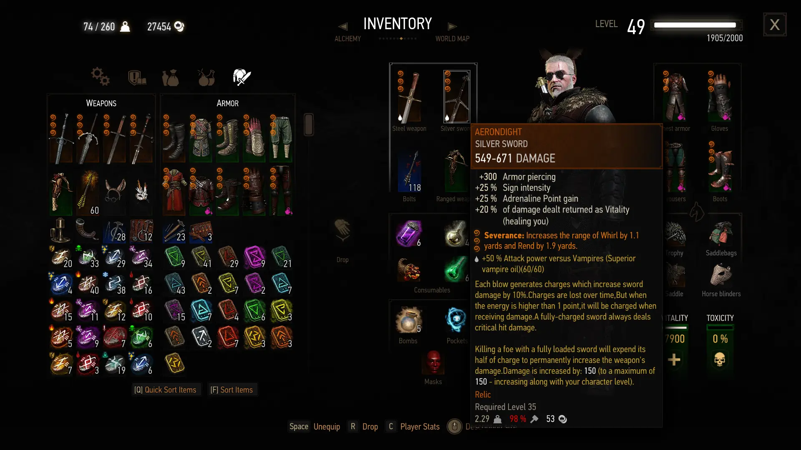Screen dimensions: 801x450
Task: Click Sort Items button
Action: (232, 390)
